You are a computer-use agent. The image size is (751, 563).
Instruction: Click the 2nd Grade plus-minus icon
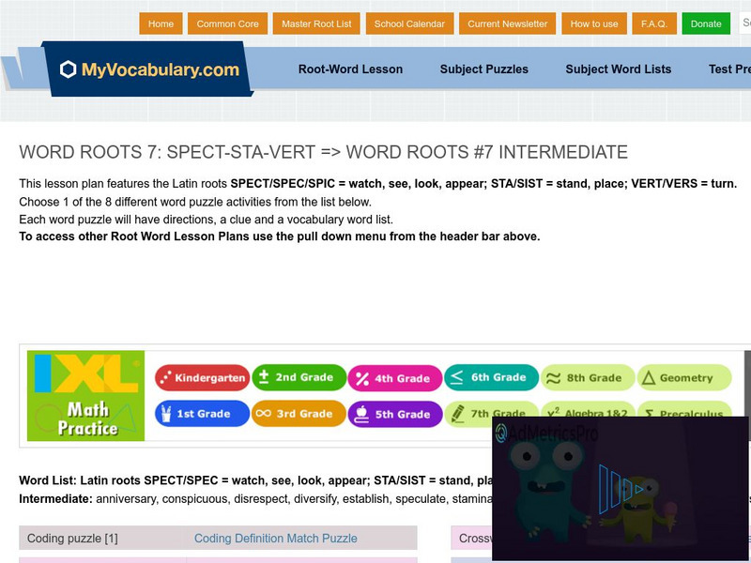266,376
